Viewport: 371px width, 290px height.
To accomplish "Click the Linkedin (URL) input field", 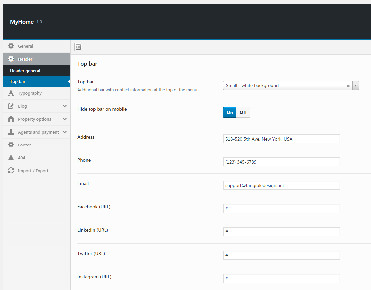I will click(x=282, y=232).
